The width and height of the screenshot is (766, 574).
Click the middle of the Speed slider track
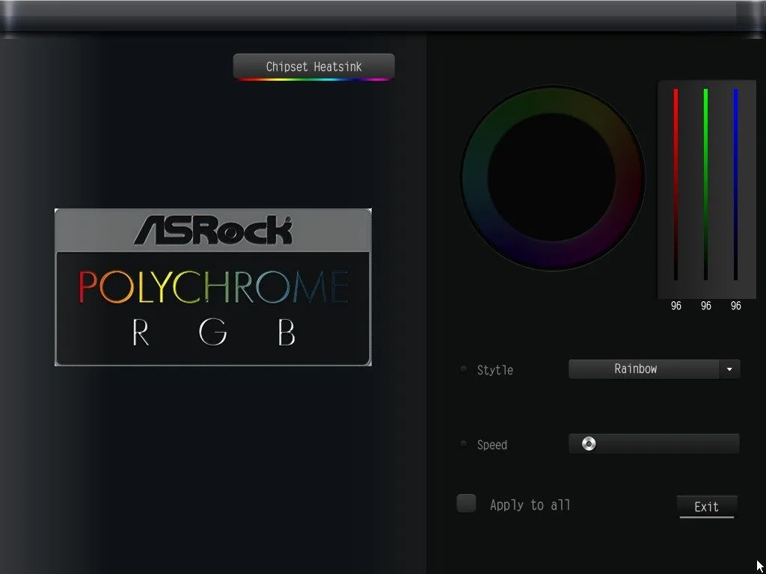pos(654,444)
